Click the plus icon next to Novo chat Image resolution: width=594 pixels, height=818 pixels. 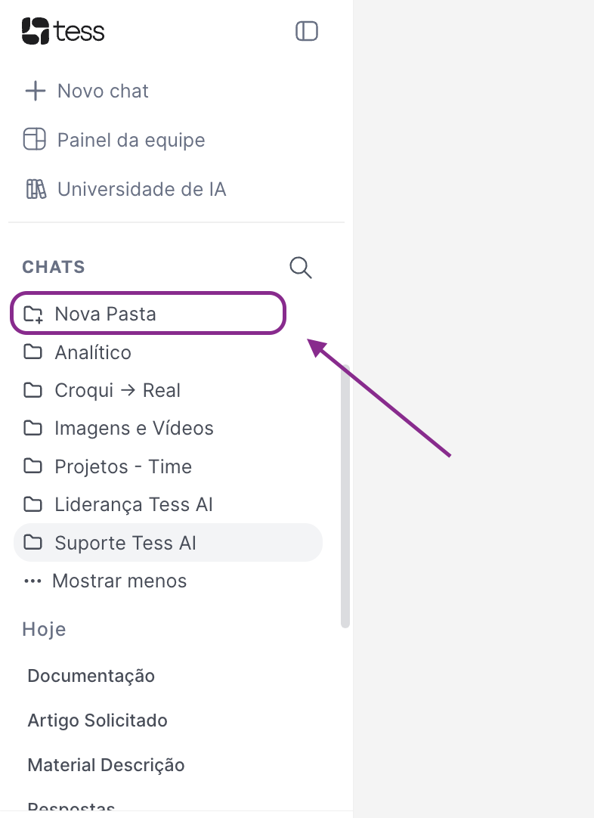click(35, 90)
